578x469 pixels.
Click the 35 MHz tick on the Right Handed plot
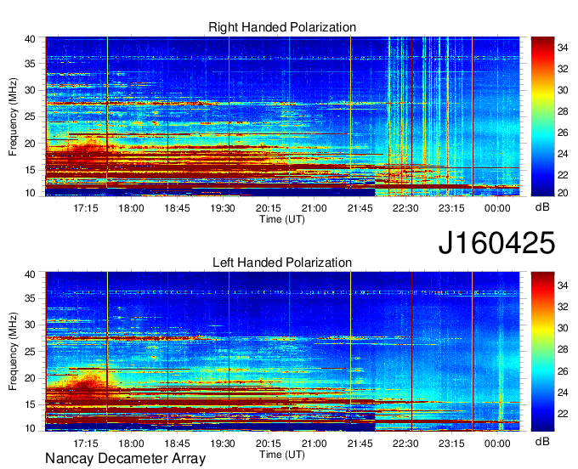click(31, 64)
